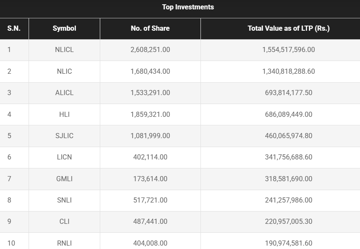Click Total Value as of LTP header

(x=288, y=29)
